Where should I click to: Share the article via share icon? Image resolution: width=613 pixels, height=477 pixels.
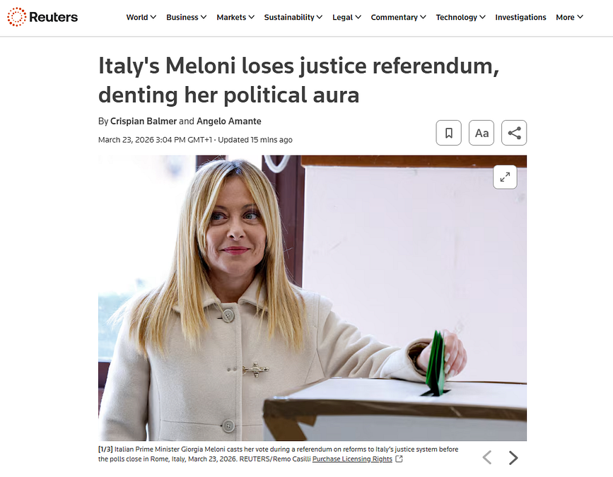click(514, 133)
